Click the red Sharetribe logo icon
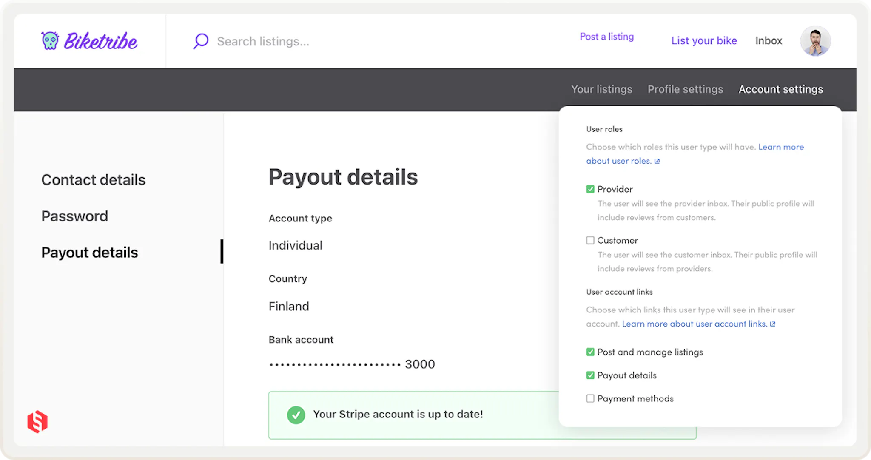Viewport: 871px width, 460px height. coord(37,422)
